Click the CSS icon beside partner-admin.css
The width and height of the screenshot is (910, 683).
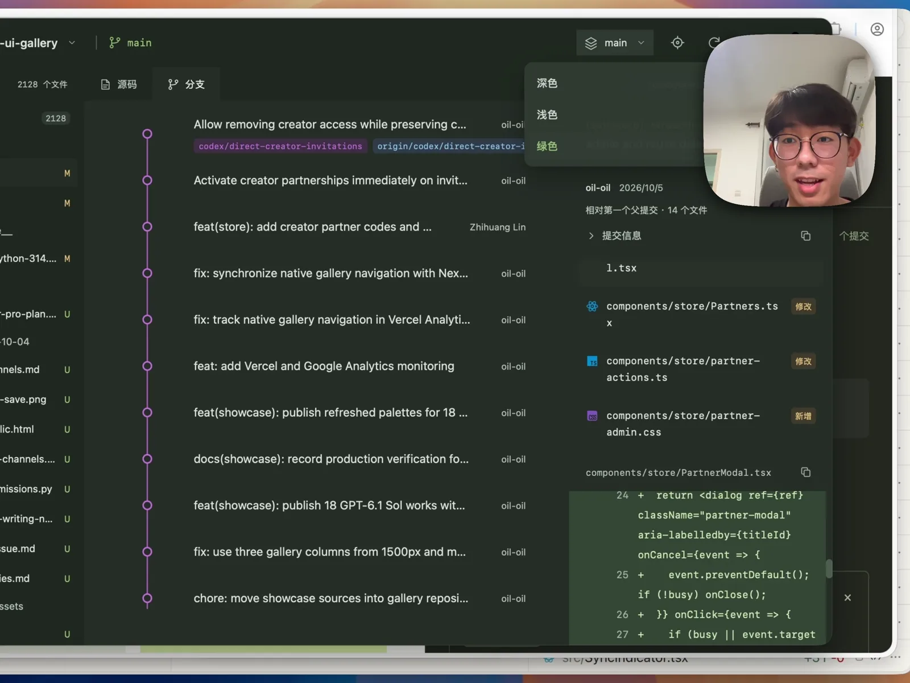[x=592, y=416]
